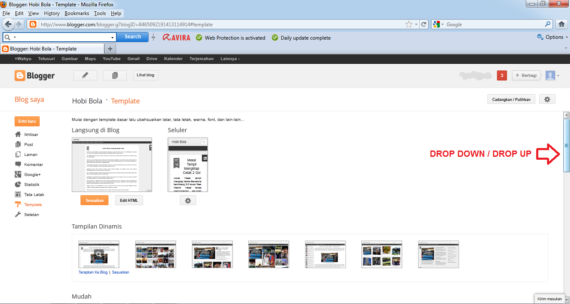Screen dimensions: 570x304
Task: Click Kirim masukan feedback button
Action: tap(549, 299)
